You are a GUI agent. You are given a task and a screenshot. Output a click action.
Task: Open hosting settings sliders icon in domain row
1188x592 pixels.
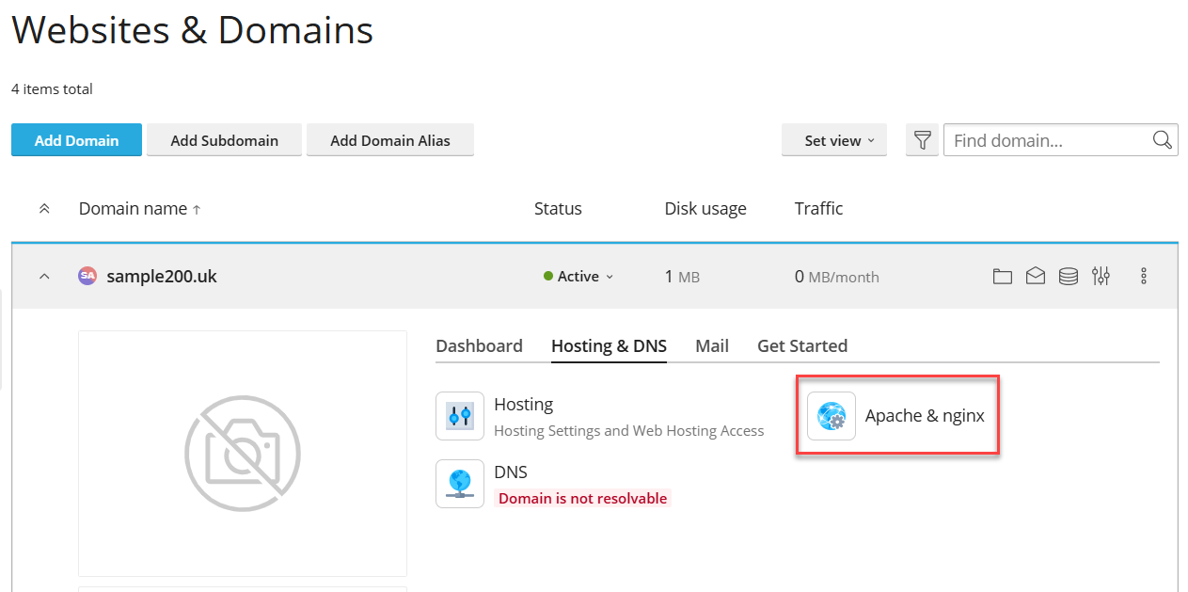click(1101, 276)
